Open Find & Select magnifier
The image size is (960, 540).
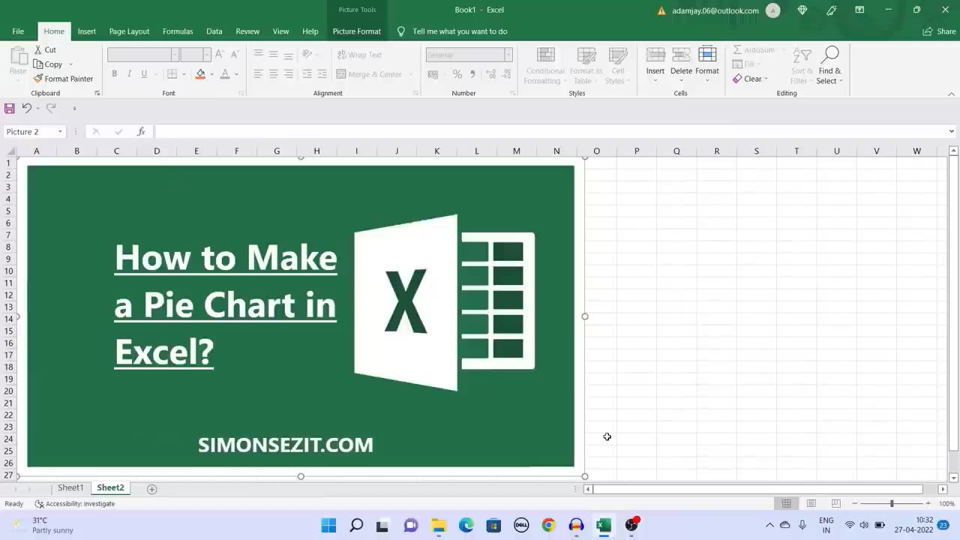click(829, 65)
